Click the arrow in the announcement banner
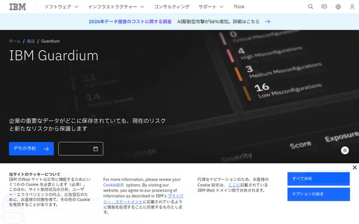Viewport: 359px width, 224px height. point(268,21)
